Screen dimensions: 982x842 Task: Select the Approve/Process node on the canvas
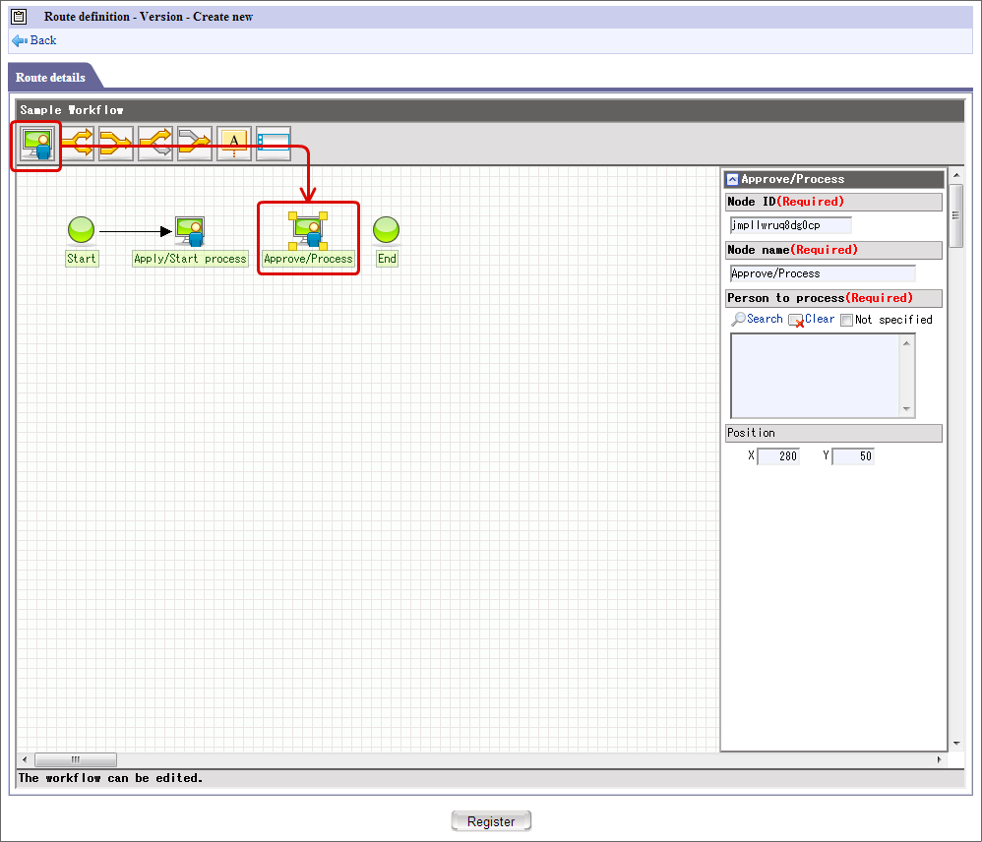pyautogui.click(x=308, y=231)
